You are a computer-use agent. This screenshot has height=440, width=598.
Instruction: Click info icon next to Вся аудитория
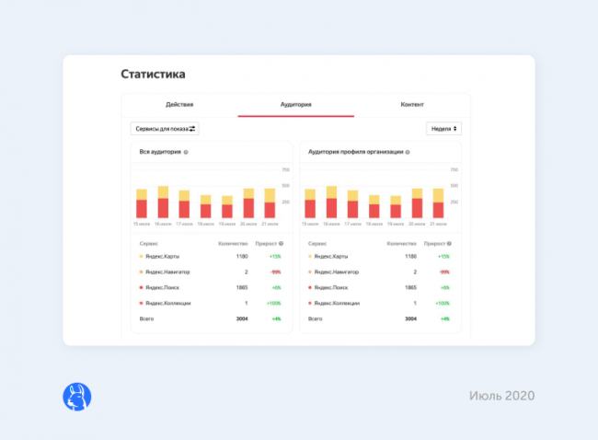tap(186, 152)
